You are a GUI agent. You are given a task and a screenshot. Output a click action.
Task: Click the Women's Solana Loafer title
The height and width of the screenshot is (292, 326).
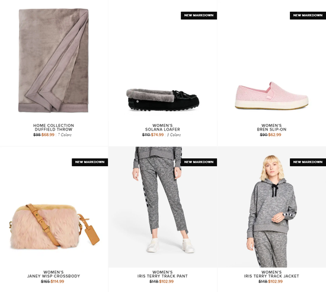(162, 128)
